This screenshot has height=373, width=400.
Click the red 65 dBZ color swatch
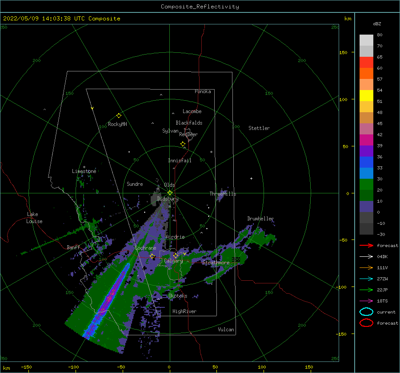coord(366,63)
